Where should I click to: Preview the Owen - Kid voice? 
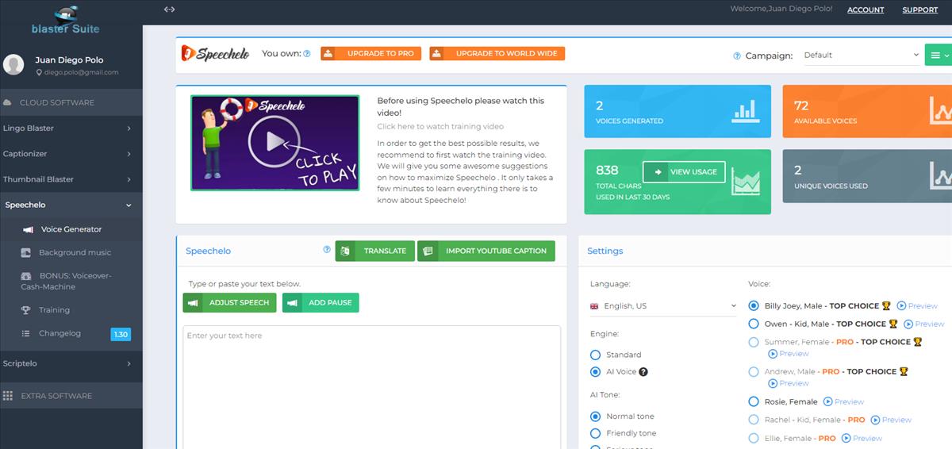click(x=924, y=324)
